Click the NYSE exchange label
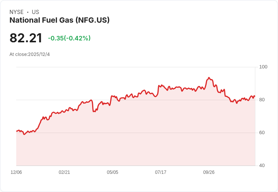Image resolution: width=278 pixels, height=192 pixels. point(17,12)
